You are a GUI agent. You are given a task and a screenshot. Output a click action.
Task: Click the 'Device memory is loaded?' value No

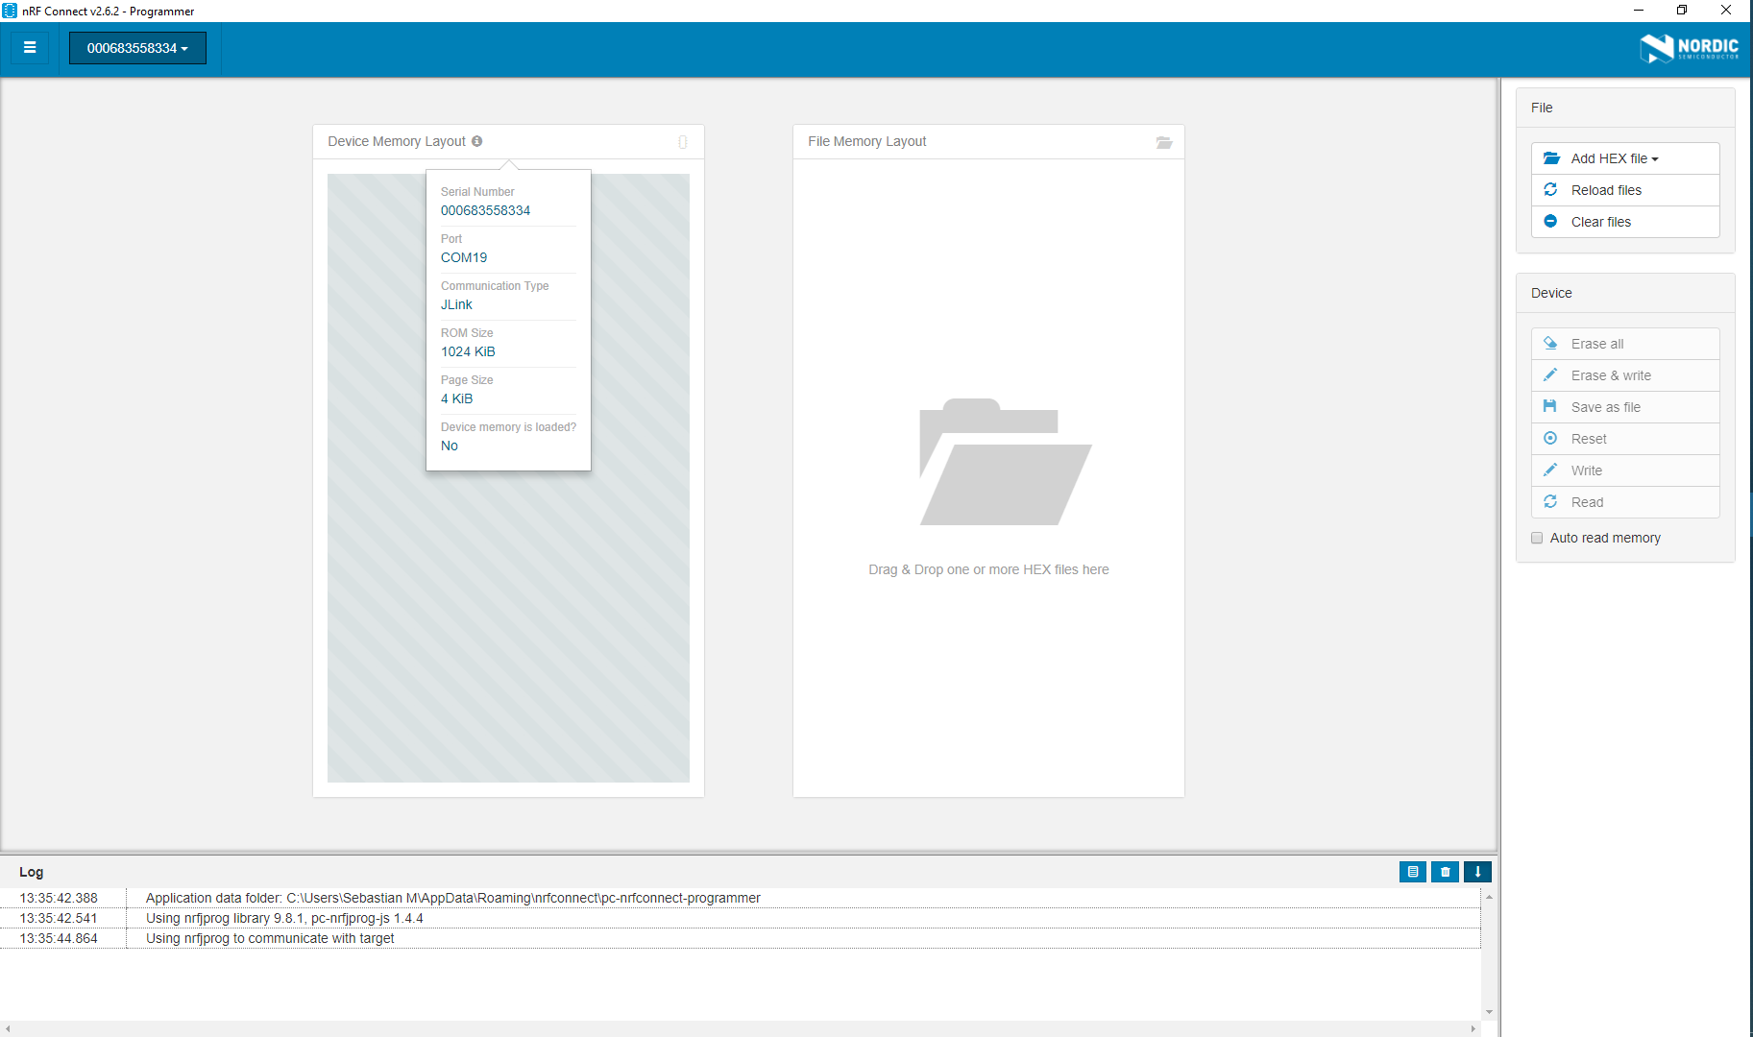[x=450, y=446]
